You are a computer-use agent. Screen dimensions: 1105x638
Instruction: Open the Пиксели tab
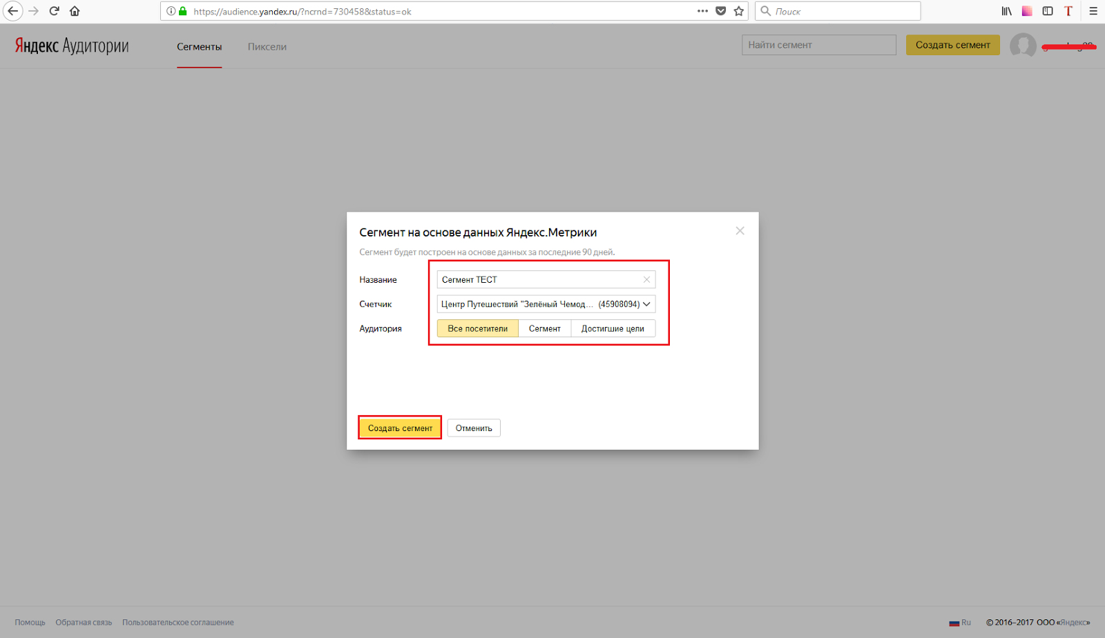pyautogui.click(x=267, y=47)
